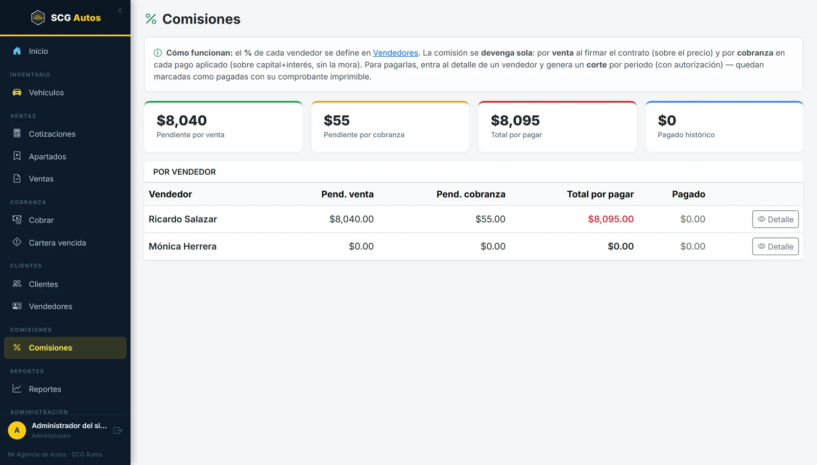817x465 pixels.
Task: Click the Cotizaciones calculator icon
Action: (17, 133)
